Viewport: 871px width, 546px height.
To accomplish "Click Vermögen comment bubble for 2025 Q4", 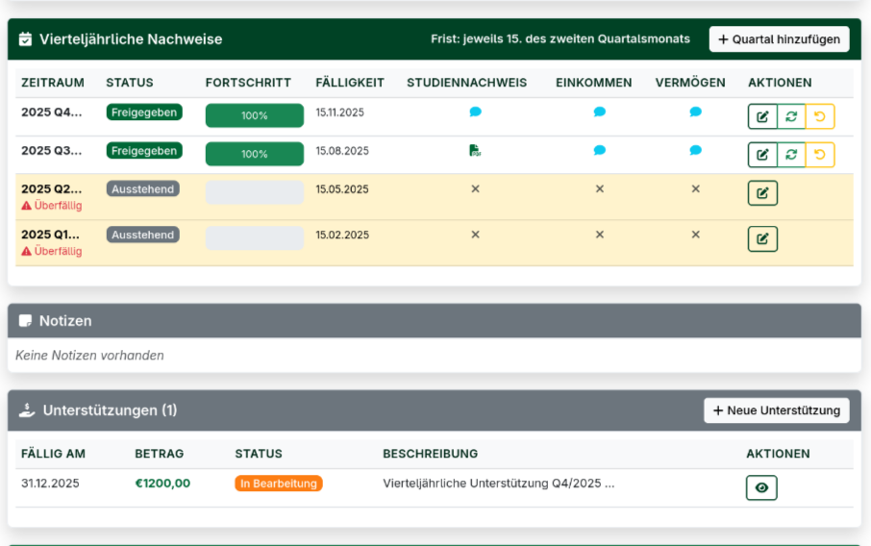I will click(695, 112).
